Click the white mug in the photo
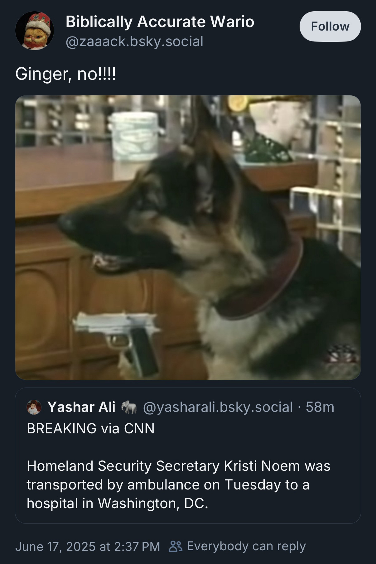Image resolution: width=376 pixels, height=564 pixels. point(135,136)
